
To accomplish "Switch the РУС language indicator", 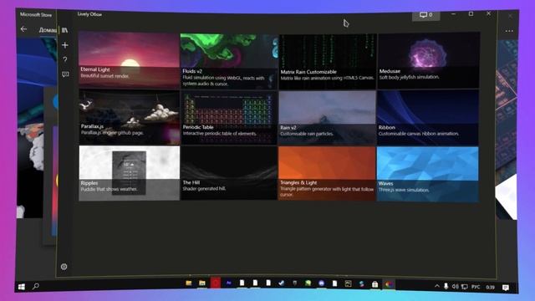I will 476,287.
